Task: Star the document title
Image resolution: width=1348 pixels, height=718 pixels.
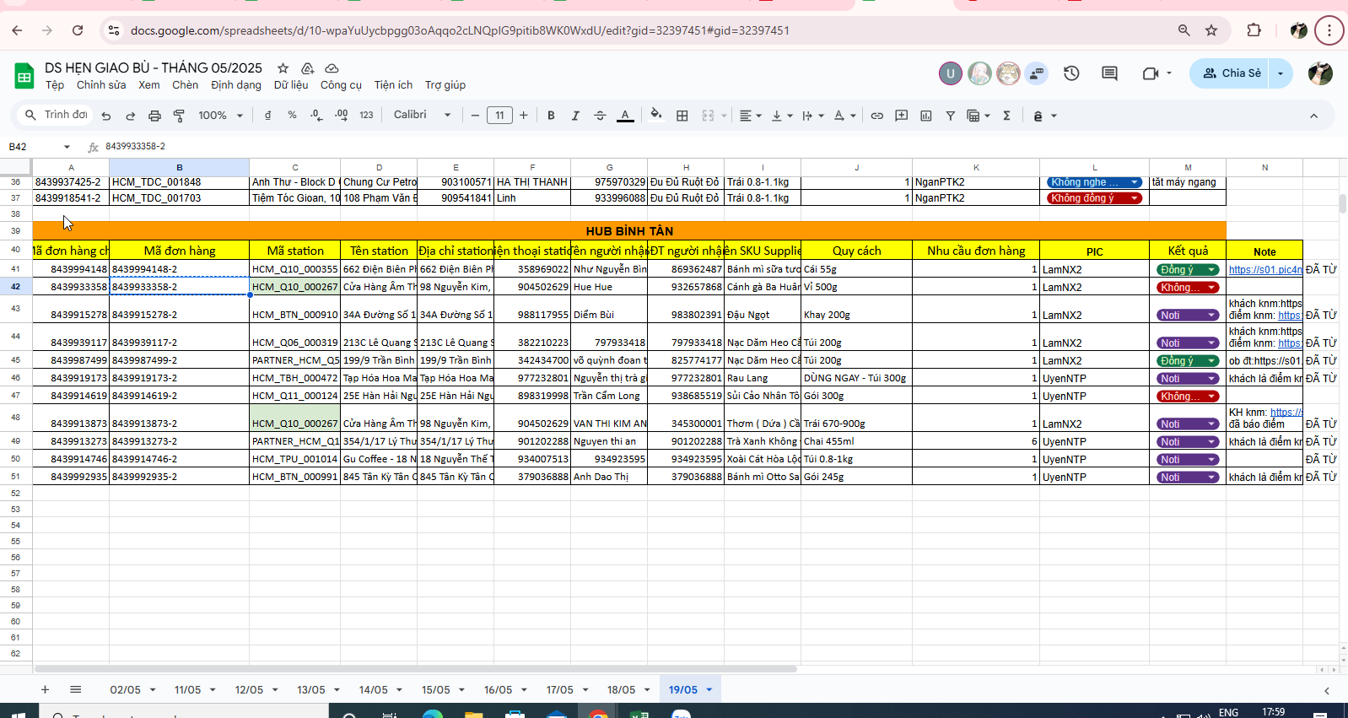Action: (283, 67)
